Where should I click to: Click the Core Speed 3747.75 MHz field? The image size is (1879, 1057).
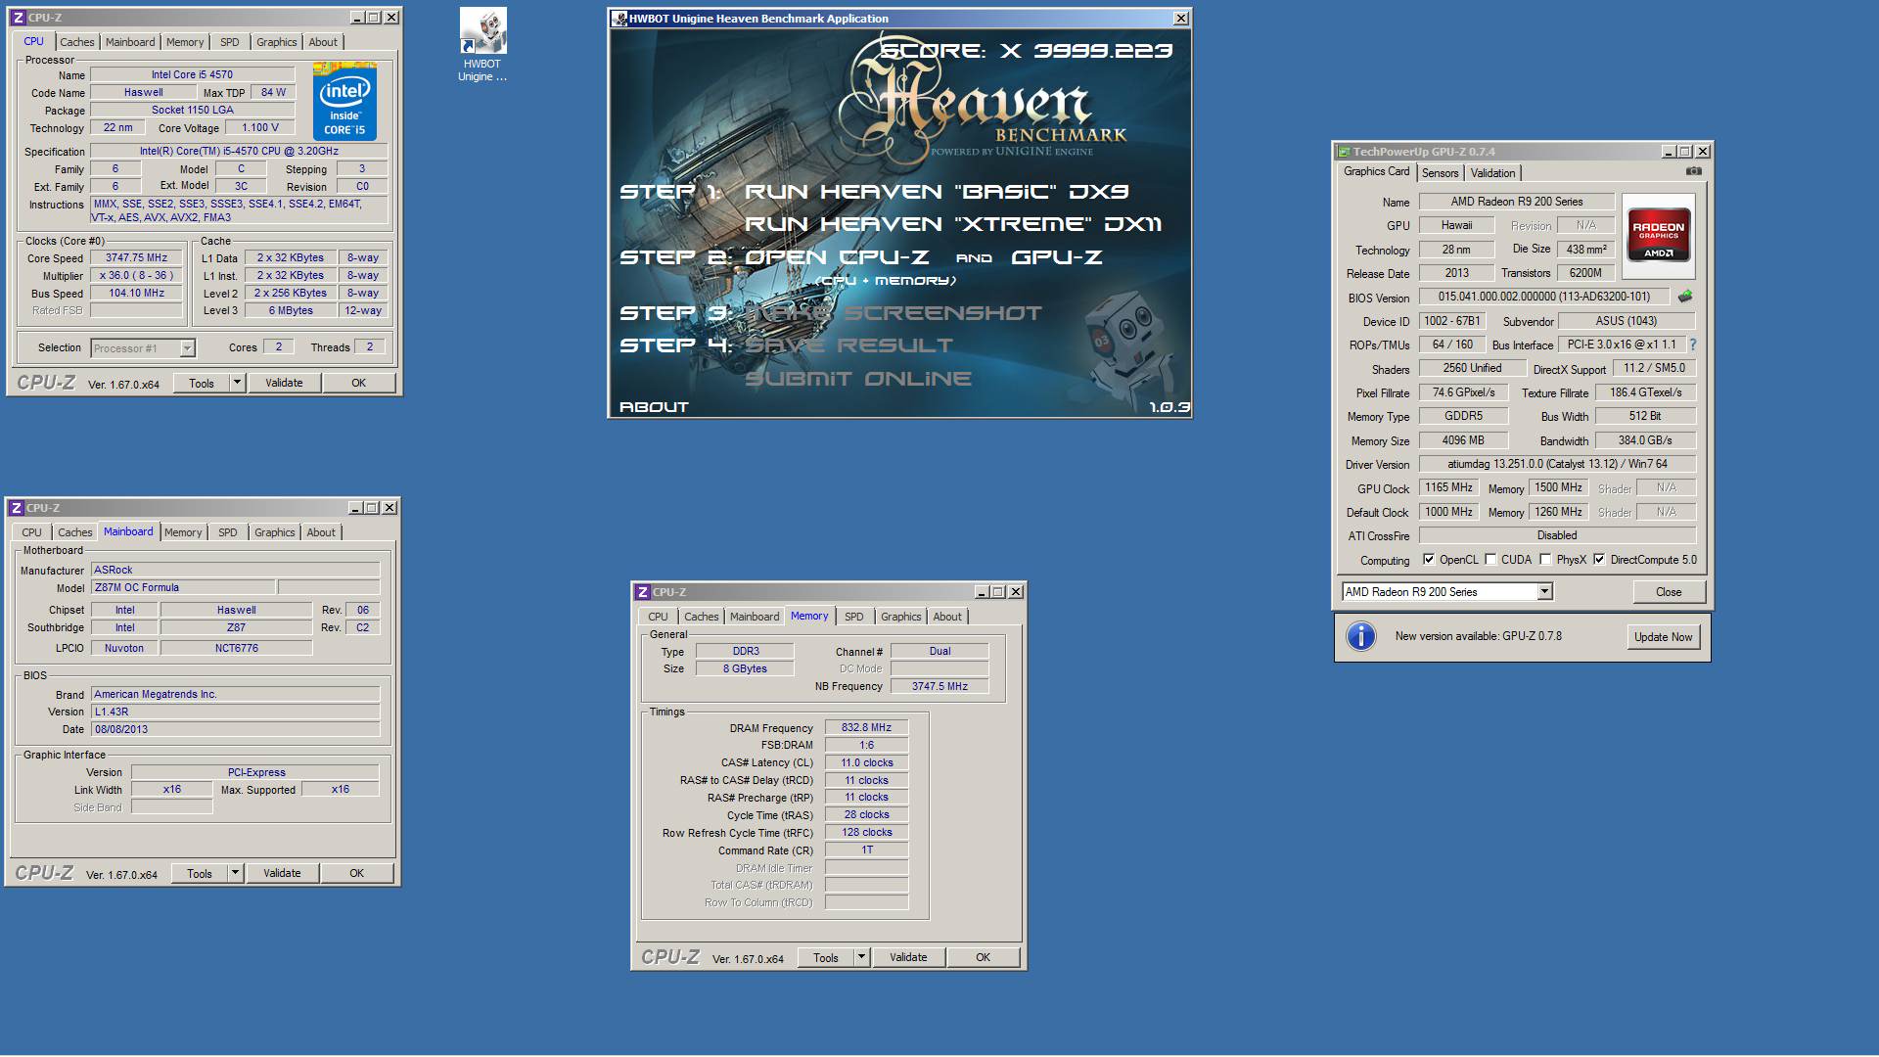coord(136,258)
